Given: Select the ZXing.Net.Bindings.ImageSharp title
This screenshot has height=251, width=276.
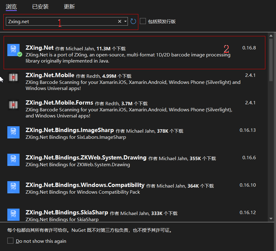Looking at the screenshot, I should tap(70, 130).
